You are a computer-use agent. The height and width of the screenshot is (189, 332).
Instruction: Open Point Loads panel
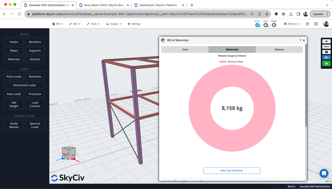point(14,77)
